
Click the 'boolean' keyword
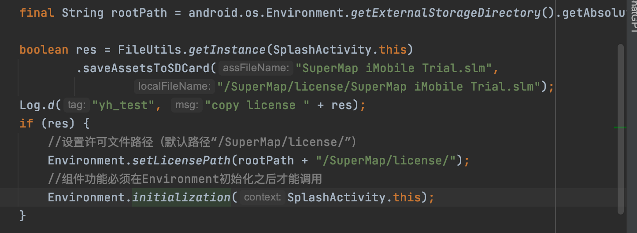(x=44, y=50)
